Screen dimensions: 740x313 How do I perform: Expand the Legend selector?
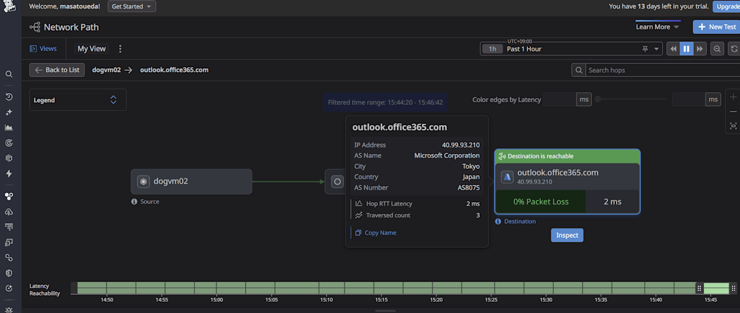(78, 100)
